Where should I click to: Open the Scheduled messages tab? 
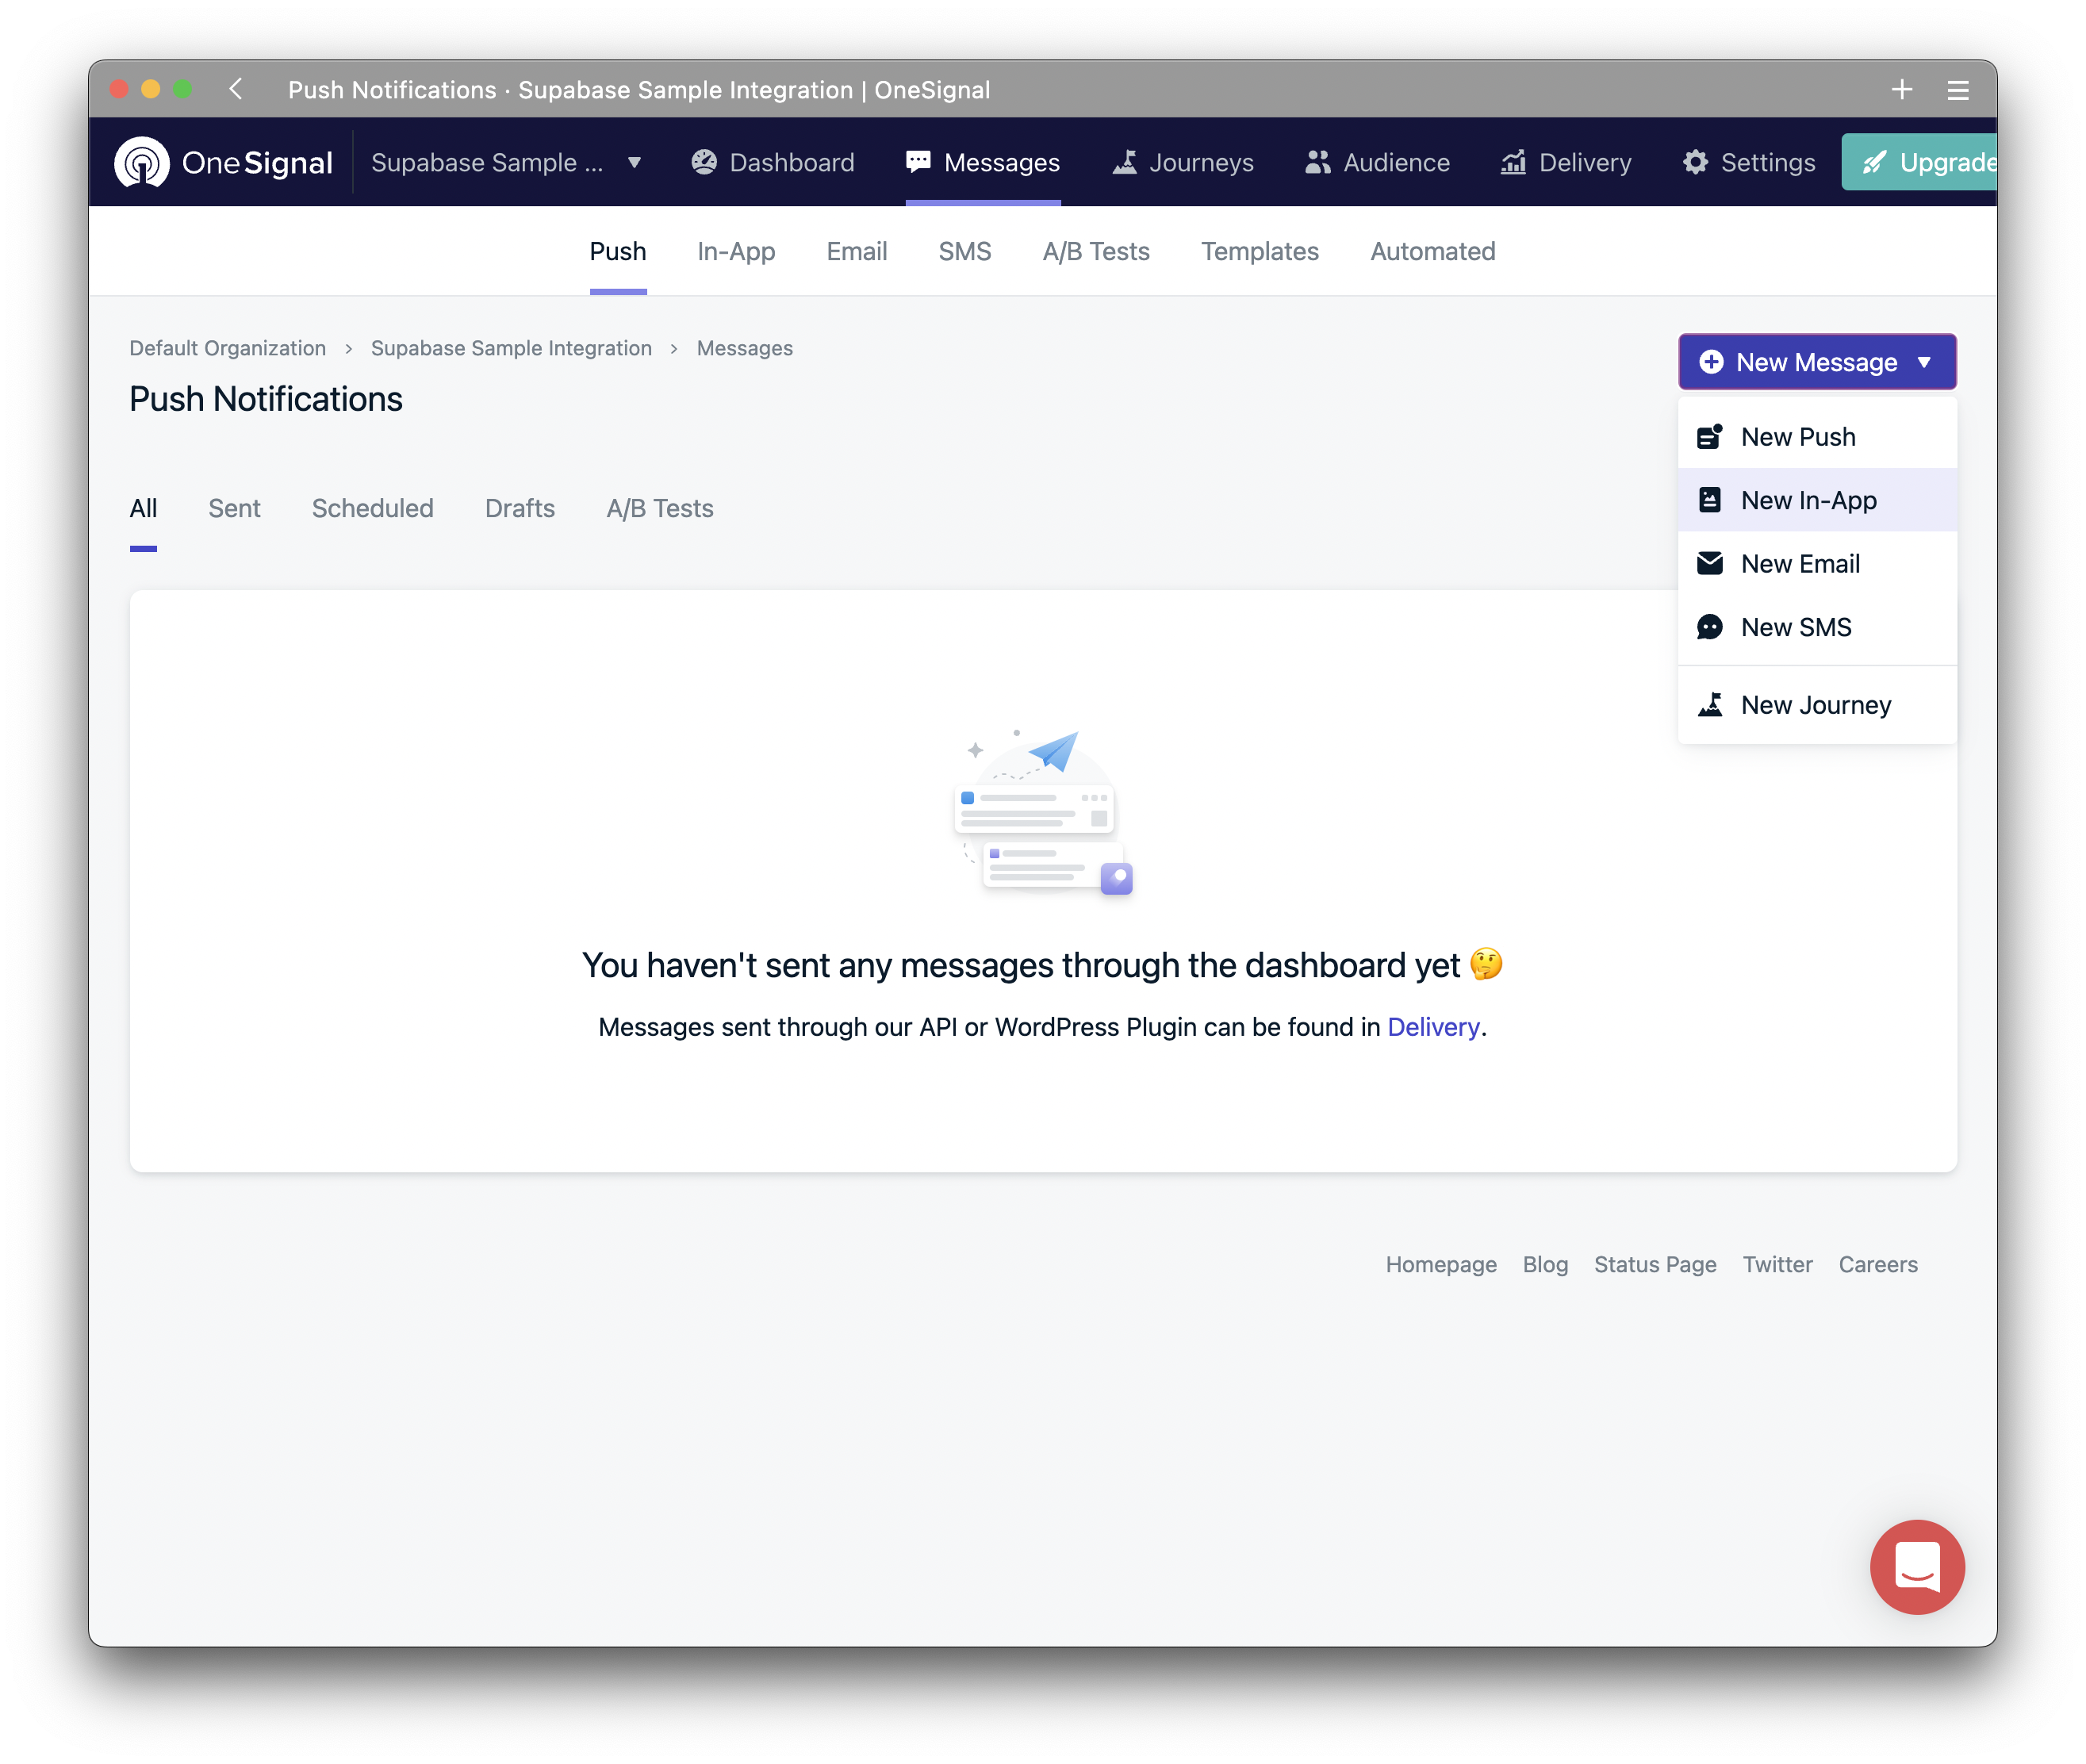coord(372,508)
